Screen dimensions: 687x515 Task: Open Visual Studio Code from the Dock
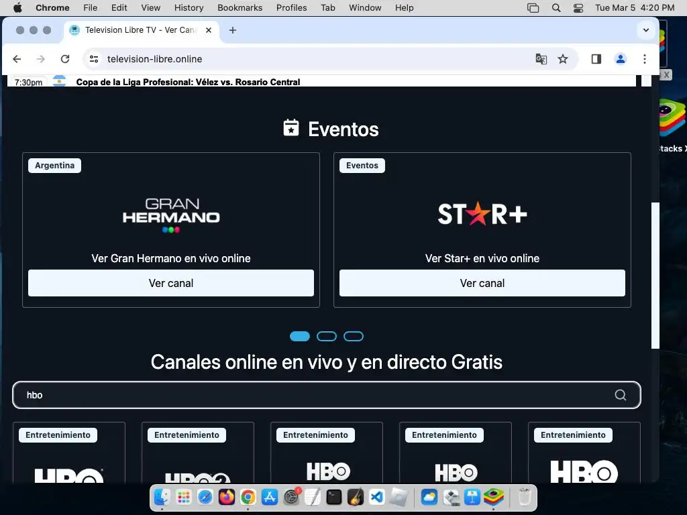pos(377,497)
